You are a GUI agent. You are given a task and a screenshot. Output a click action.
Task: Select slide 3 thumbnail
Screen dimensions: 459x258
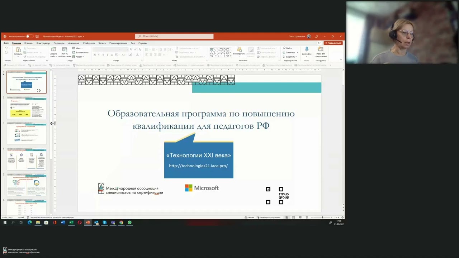[x=27, y=134]
